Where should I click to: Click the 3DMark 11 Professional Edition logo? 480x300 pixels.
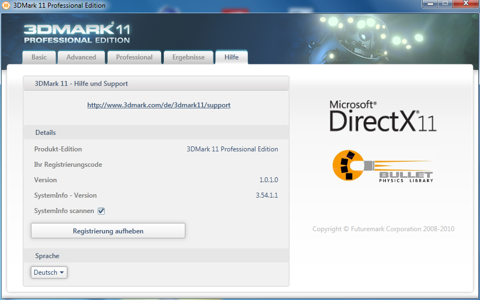tap(77, 33)
